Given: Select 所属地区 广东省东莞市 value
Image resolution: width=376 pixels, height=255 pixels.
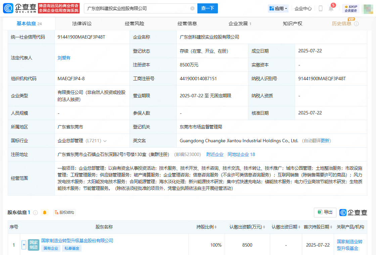Looking at the screenshot, I should [70, 127].
